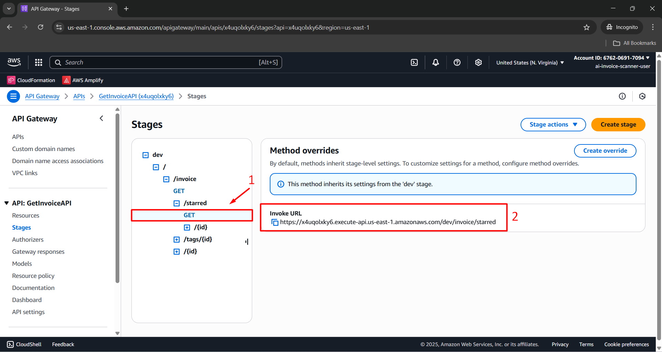Click the Create stage button

click(x=618, y=124)
